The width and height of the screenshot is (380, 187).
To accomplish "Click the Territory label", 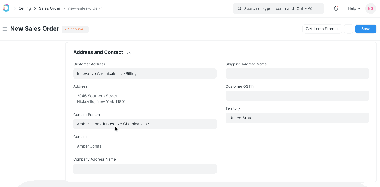I will pos(233,108).
